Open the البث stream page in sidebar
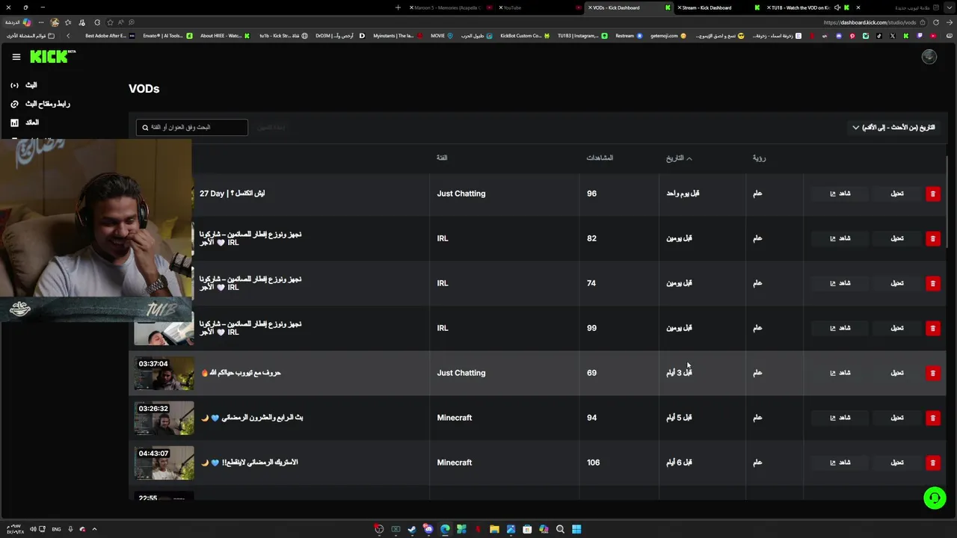Viewport: 957px width, 538px height. (x=24, y=85)
